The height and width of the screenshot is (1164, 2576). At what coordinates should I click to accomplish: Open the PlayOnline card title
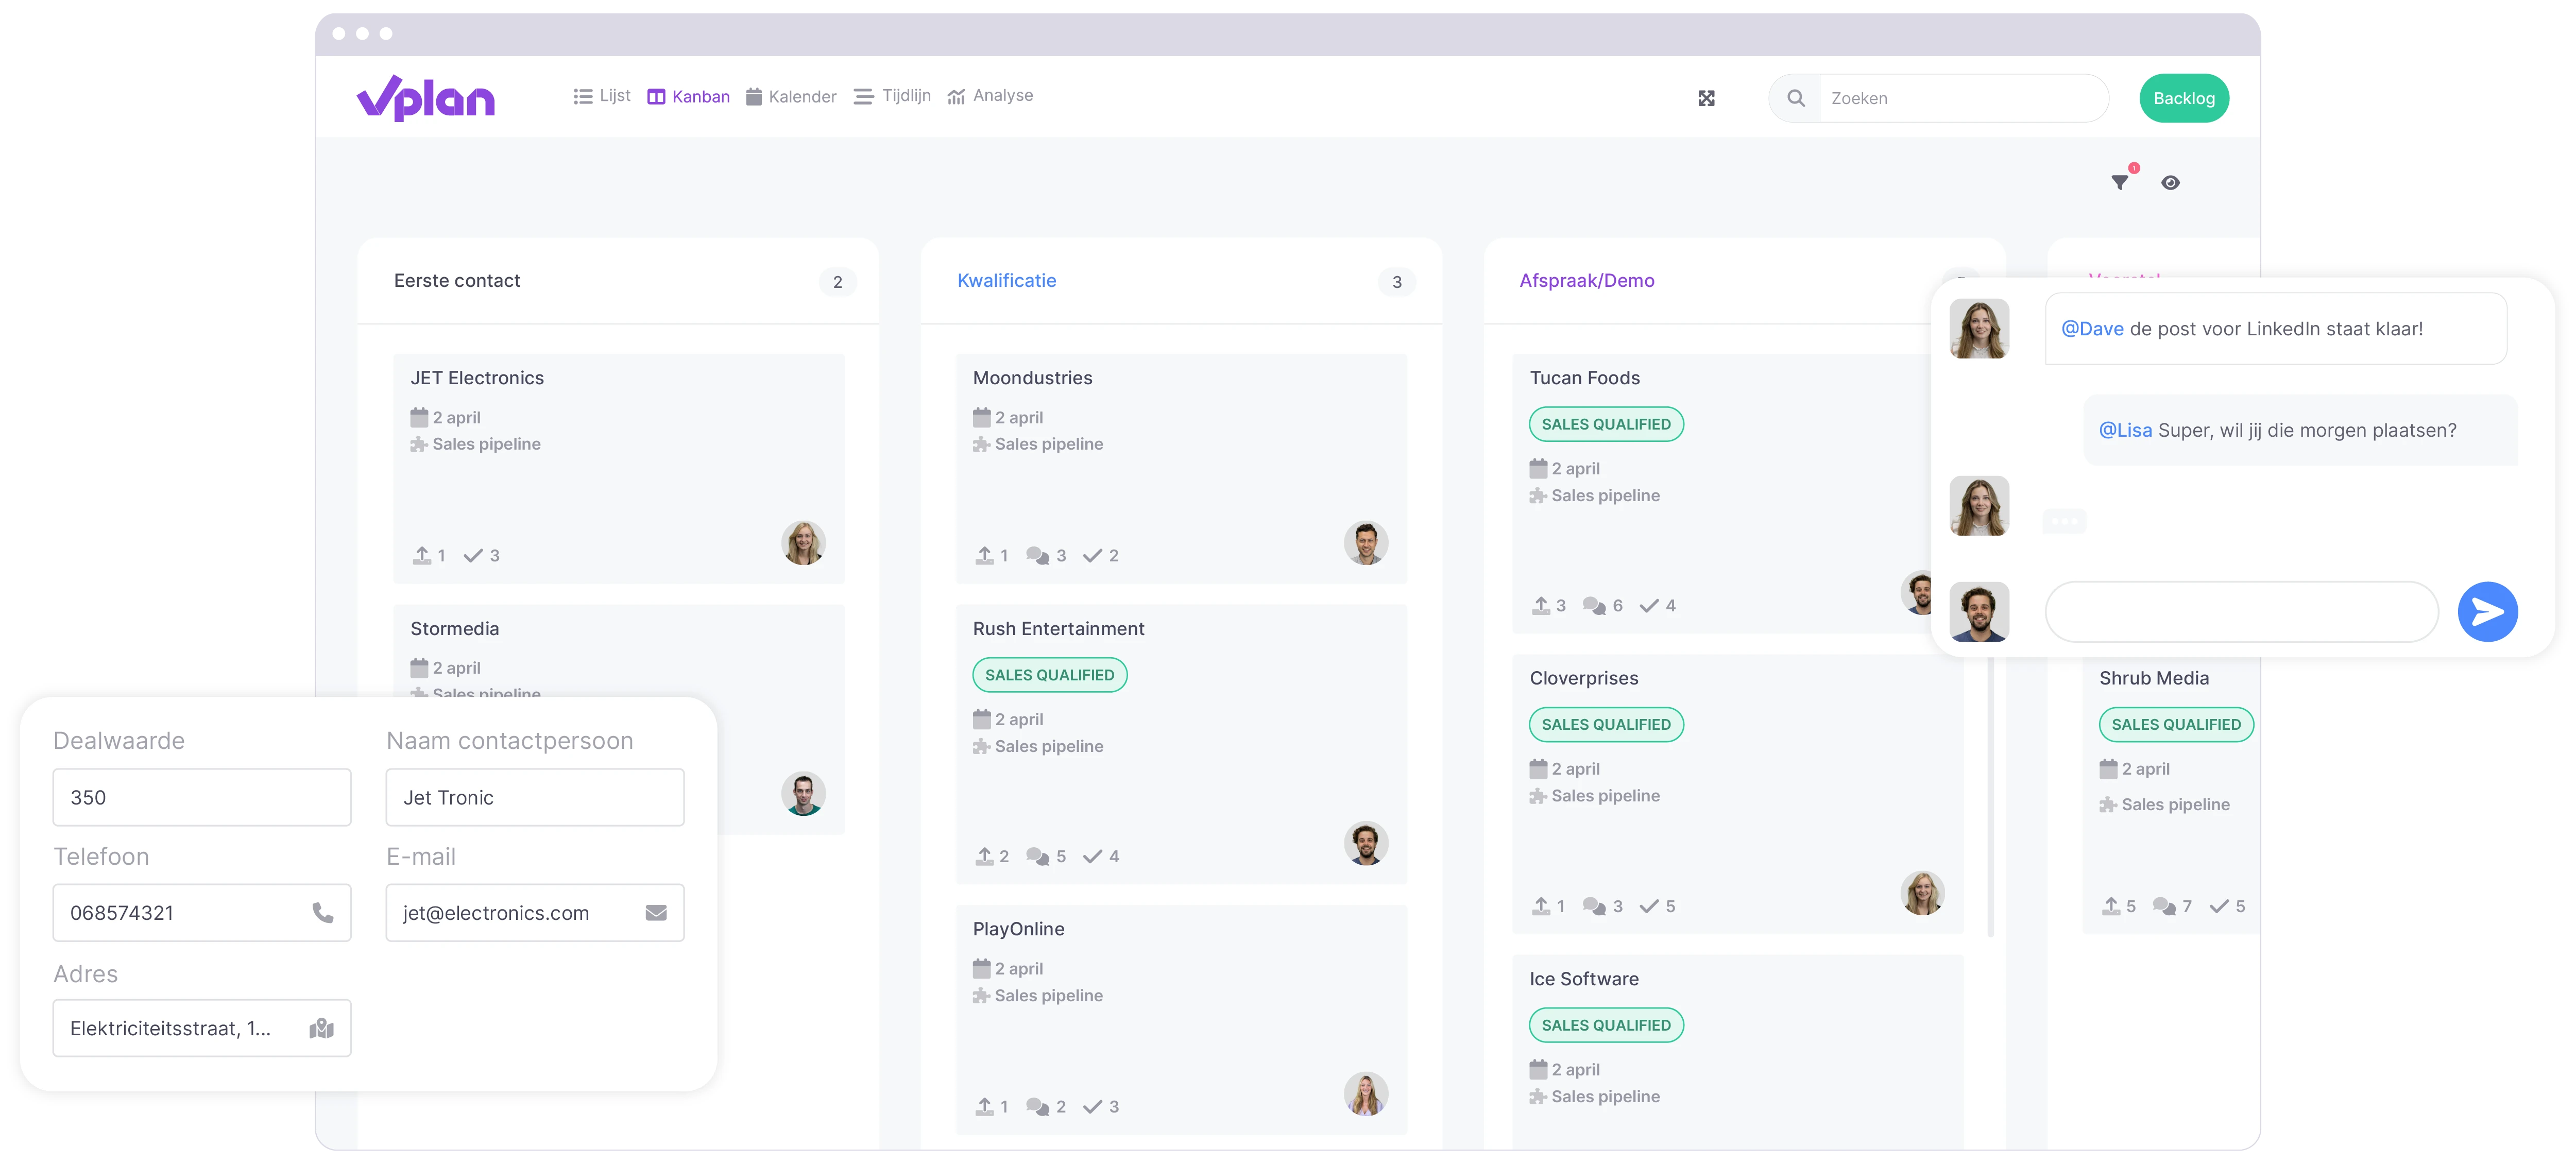(x=1018, y=929)
